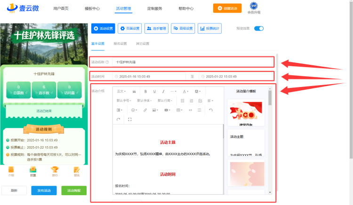Open the 投票 icon in the preview footer
353x205 pixels.
pyautogui.click(x=33, y=172)
